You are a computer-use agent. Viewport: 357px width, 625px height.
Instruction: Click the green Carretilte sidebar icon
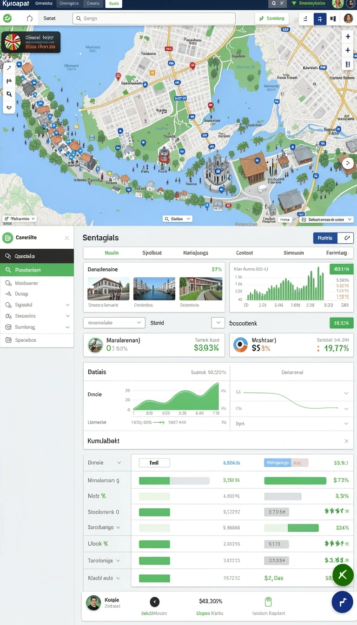(7, 238)
